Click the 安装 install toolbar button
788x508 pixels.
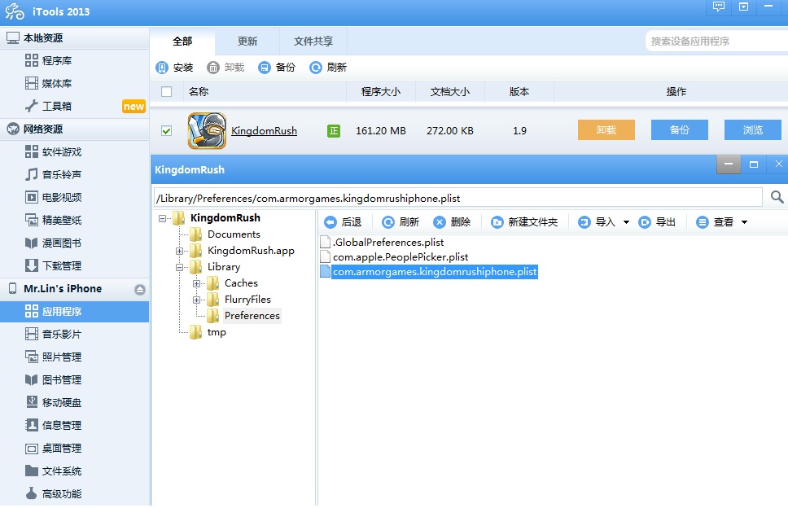174,68
